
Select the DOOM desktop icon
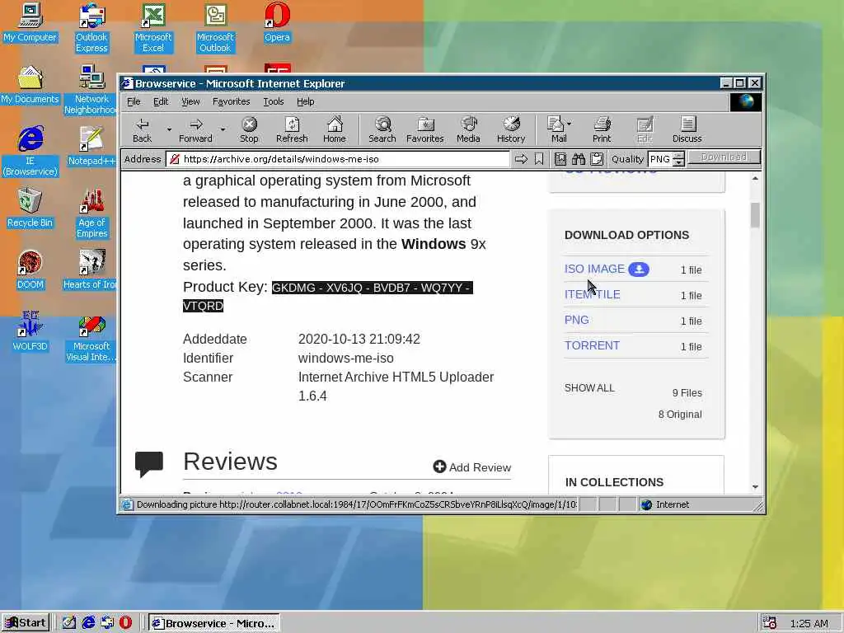[30, 270]
